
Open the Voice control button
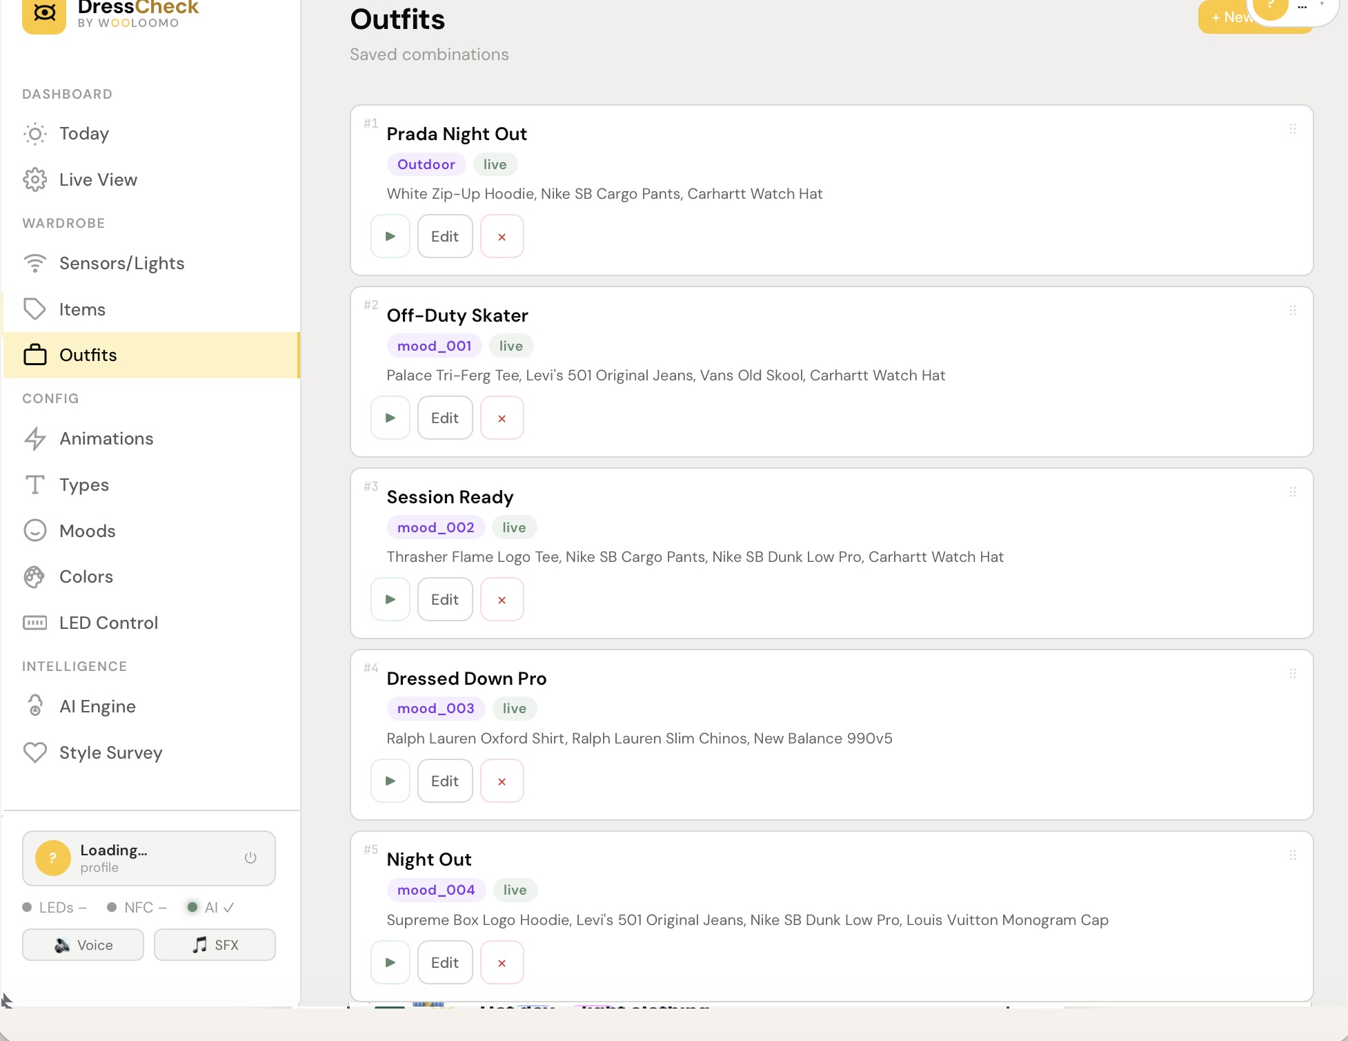pyautogui.click(x=83, y=945)
